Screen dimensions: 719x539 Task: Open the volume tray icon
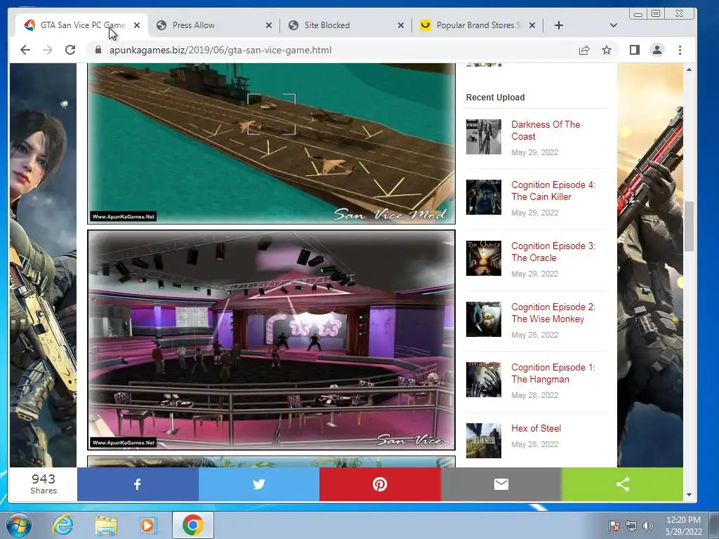tap(647, 526)
